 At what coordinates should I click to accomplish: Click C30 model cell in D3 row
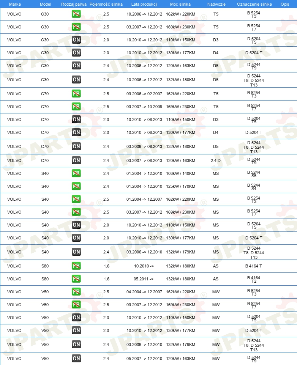(x=45, y=40)
